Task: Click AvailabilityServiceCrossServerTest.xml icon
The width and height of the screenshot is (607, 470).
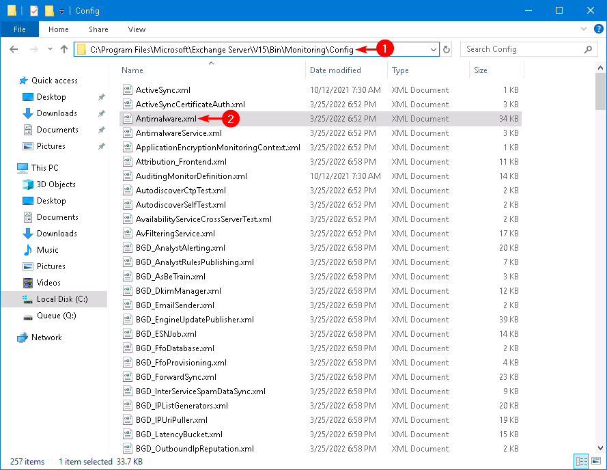Action: click(x=128, y=219)
